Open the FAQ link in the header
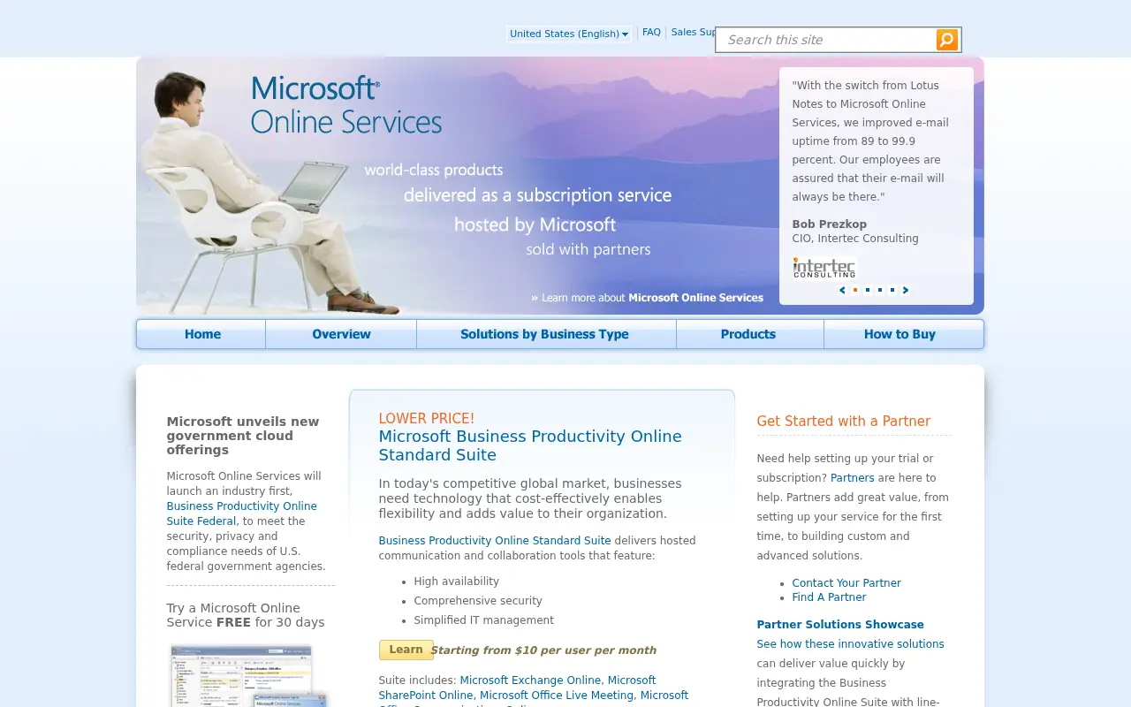 (651, 33)
